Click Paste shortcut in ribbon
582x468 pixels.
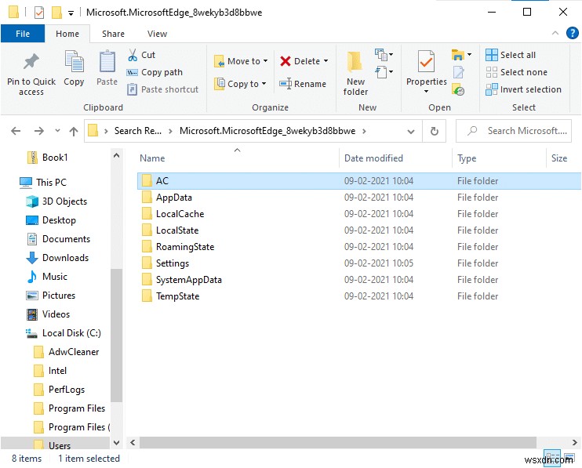162,89
